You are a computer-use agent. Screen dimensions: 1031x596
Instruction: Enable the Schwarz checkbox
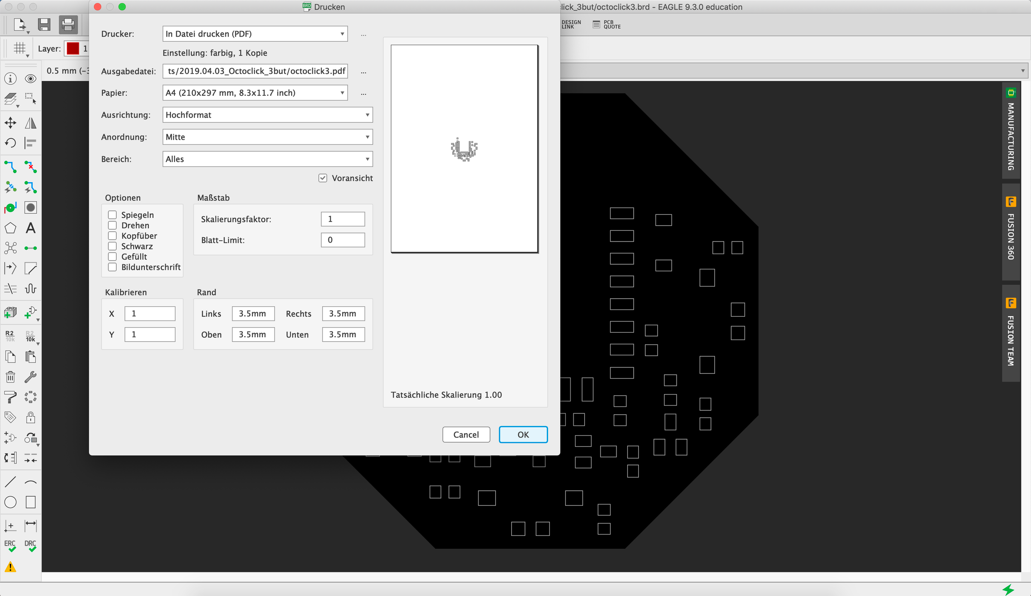113,246
